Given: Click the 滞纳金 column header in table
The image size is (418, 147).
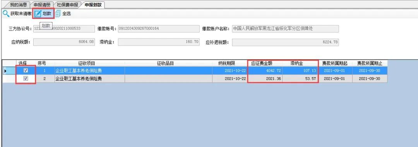Looking at the screenshot, I should pyautogui.click(x=297, y=64).
